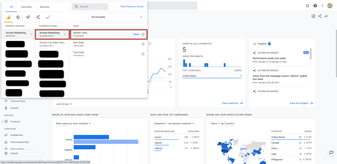Open the Last 28 days dropdown
The height and width of the screenshot is (164, 337).
point(64,104)
